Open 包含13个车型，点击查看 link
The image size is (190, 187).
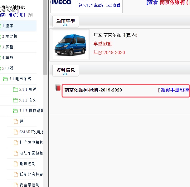(x=99, y=5)
